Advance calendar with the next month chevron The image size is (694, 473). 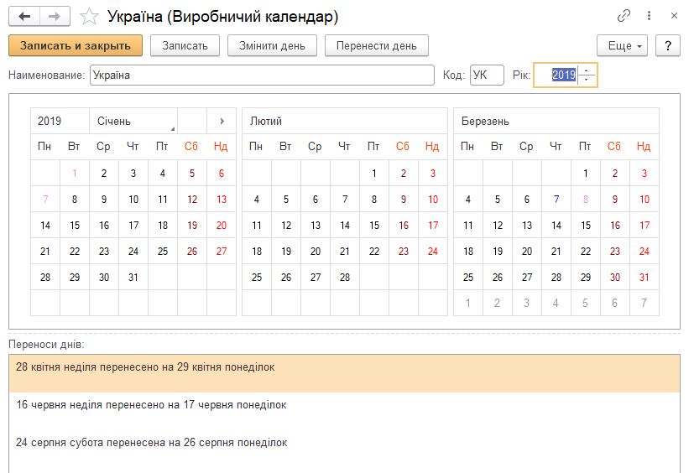(x=222, y=121)
